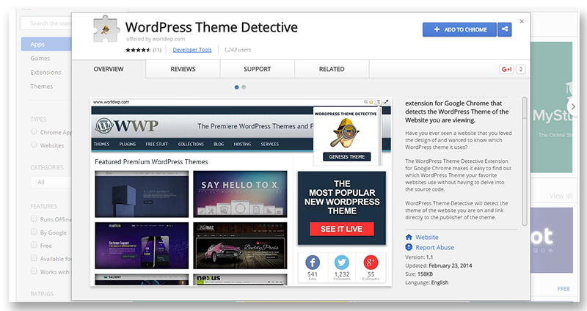Viewport: 587px width, 311px height.
Task: Click the detective mascot image
Action: pos(345,133)
